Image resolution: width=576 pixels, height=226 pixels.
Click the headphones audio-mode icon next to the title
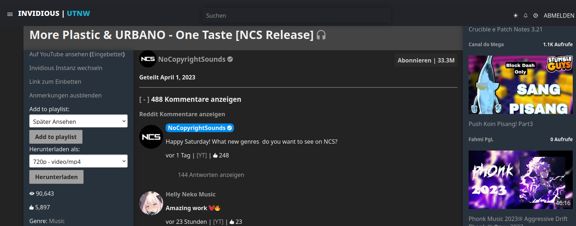tap(321, 35)
